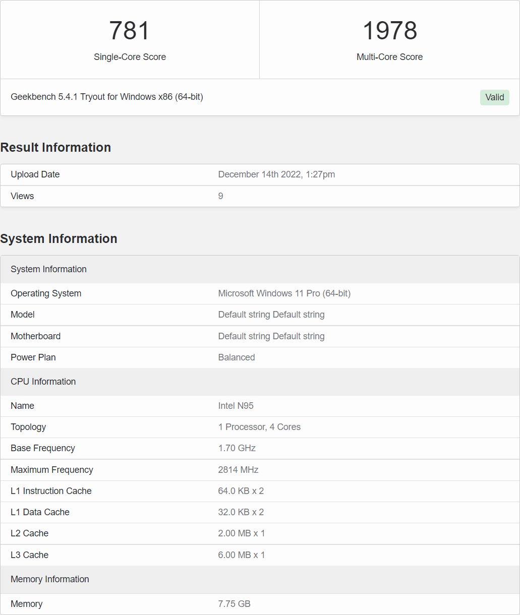Select Microsoft Windows 11 Pro value
The width and height of the screenshot is (520, 615).
(x=284, y=293)
